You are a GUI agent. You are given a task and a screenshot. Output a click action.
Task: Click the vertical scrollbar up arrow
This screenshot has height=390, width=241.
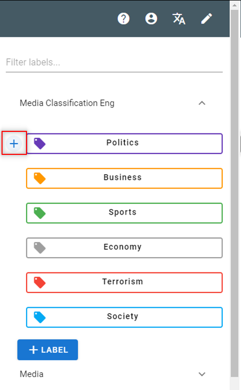coord(234,5)
